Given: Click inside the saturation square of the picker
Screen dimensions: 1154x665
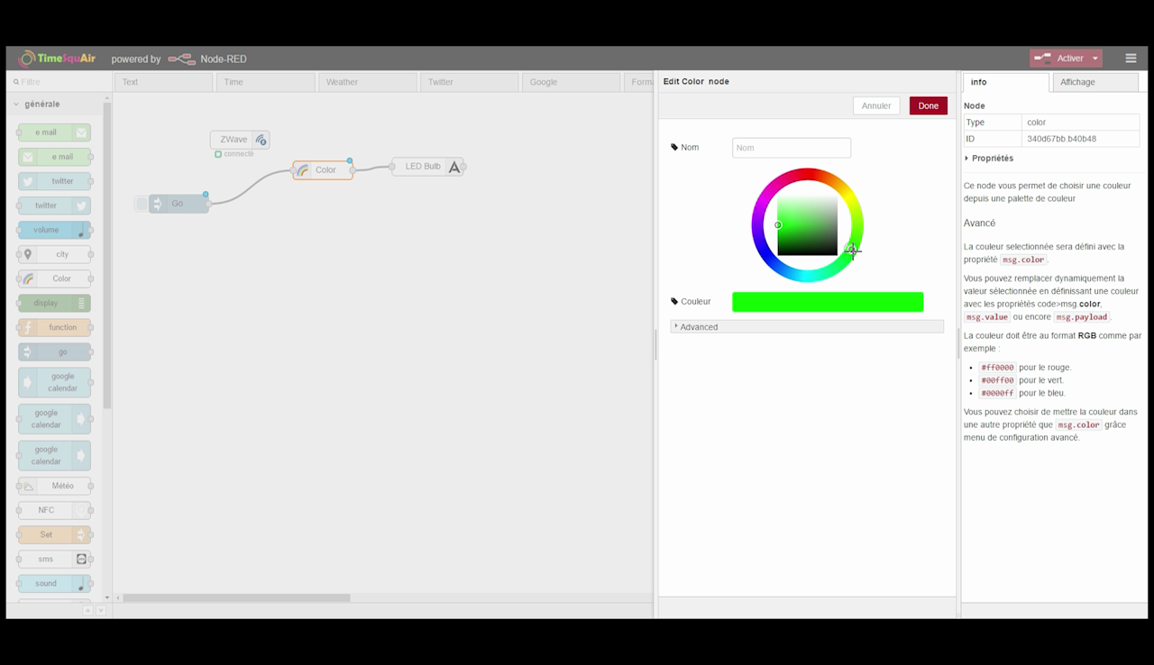Looking at the screenshot, I should 808,225.
